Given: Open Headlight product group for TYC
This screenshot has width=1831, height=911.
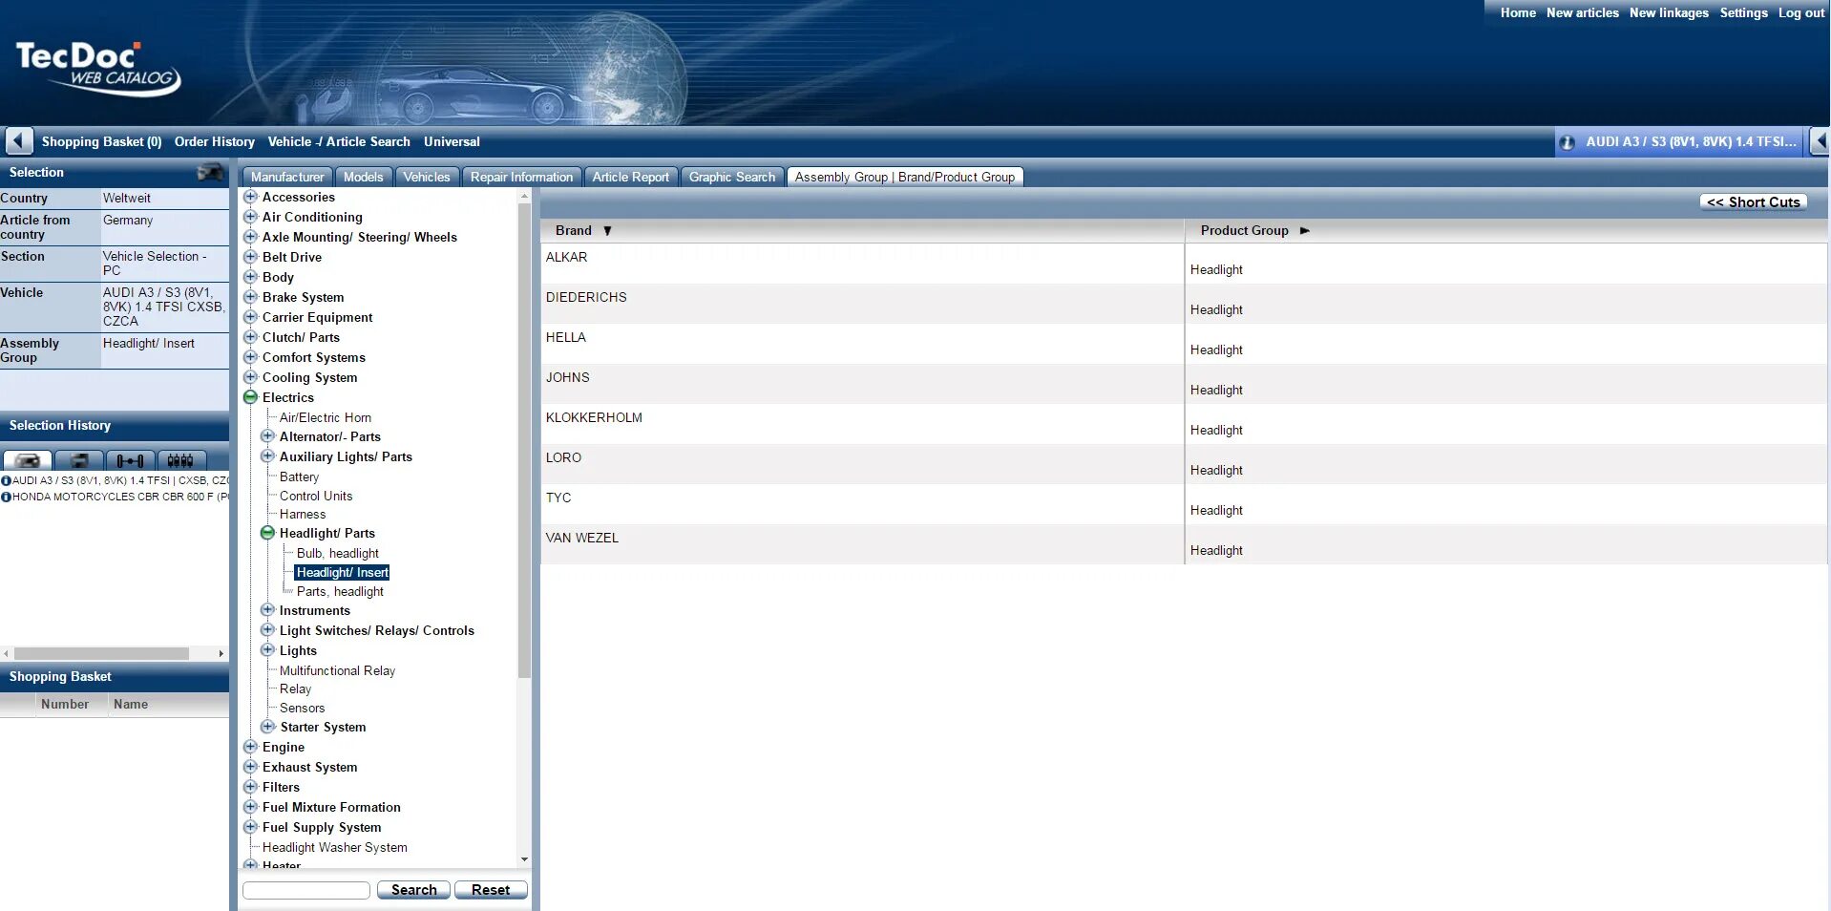Looking at the screenshot, I should pyautogui.click(x=1216, y=510).
